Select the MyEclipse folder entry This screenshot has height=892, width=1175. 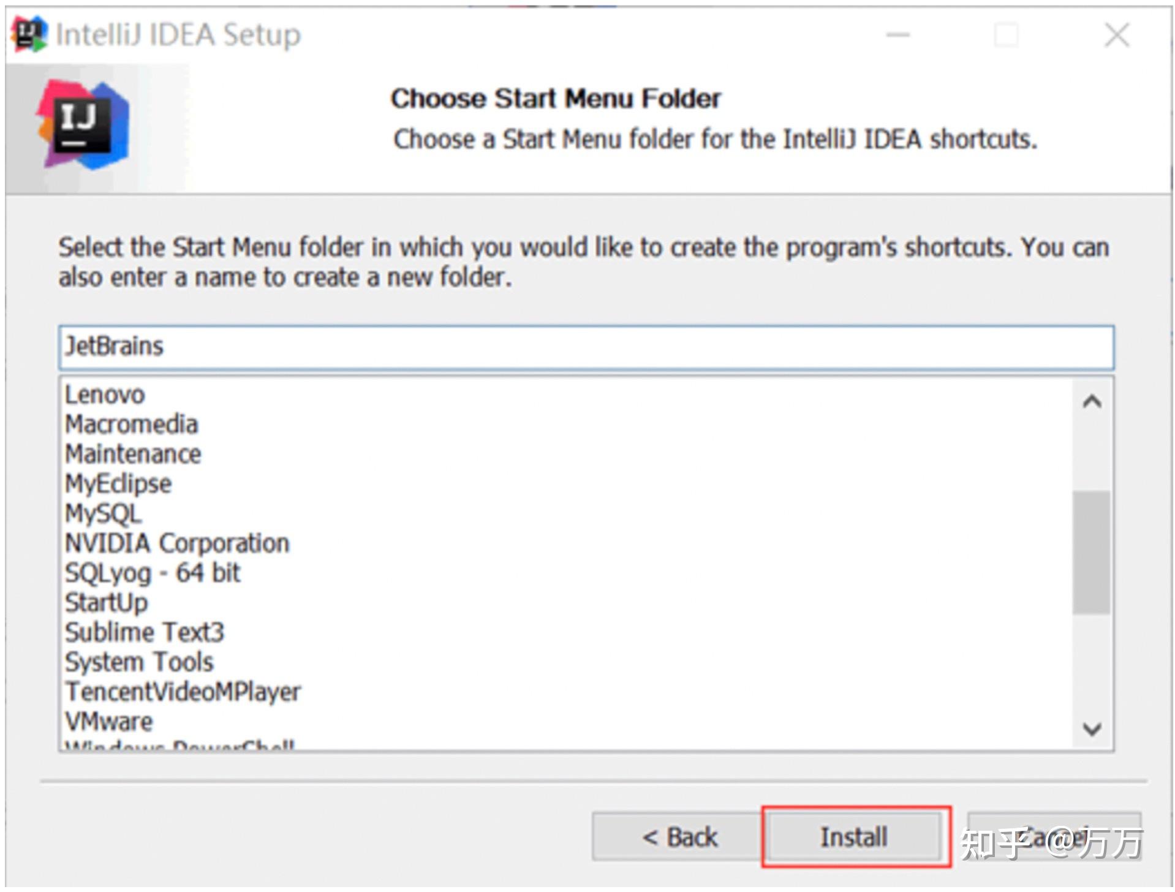(118, 484)
